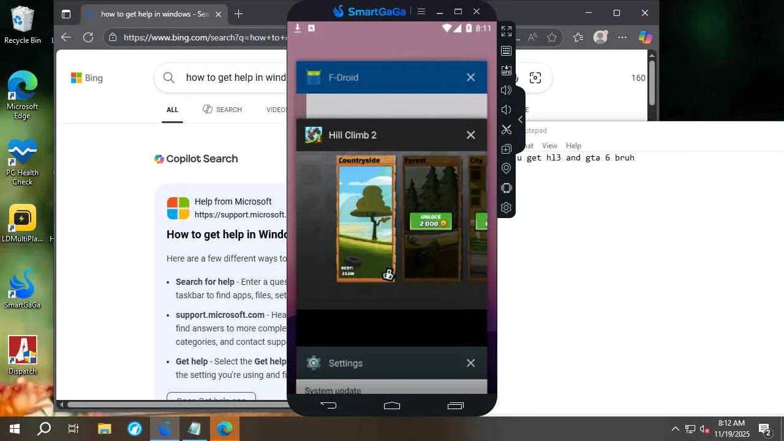
Task: Add page to favorites star icon
Action: point(552,37)
